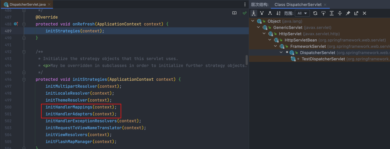
Task: Click the overriding method gutter icon
Action: tap(16, 24)
